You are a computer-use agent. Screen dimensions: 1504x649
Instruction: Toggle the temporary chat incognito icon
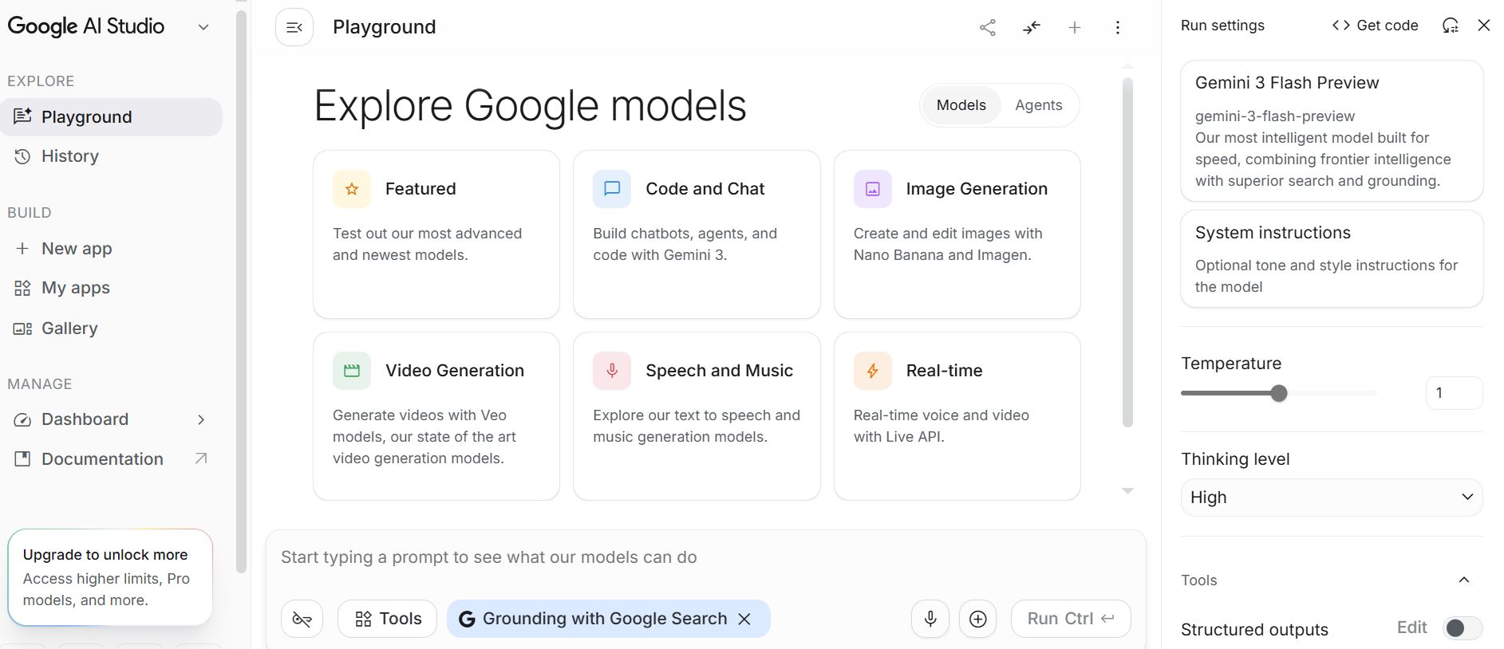pyautogui.click(x=302, y=619)
